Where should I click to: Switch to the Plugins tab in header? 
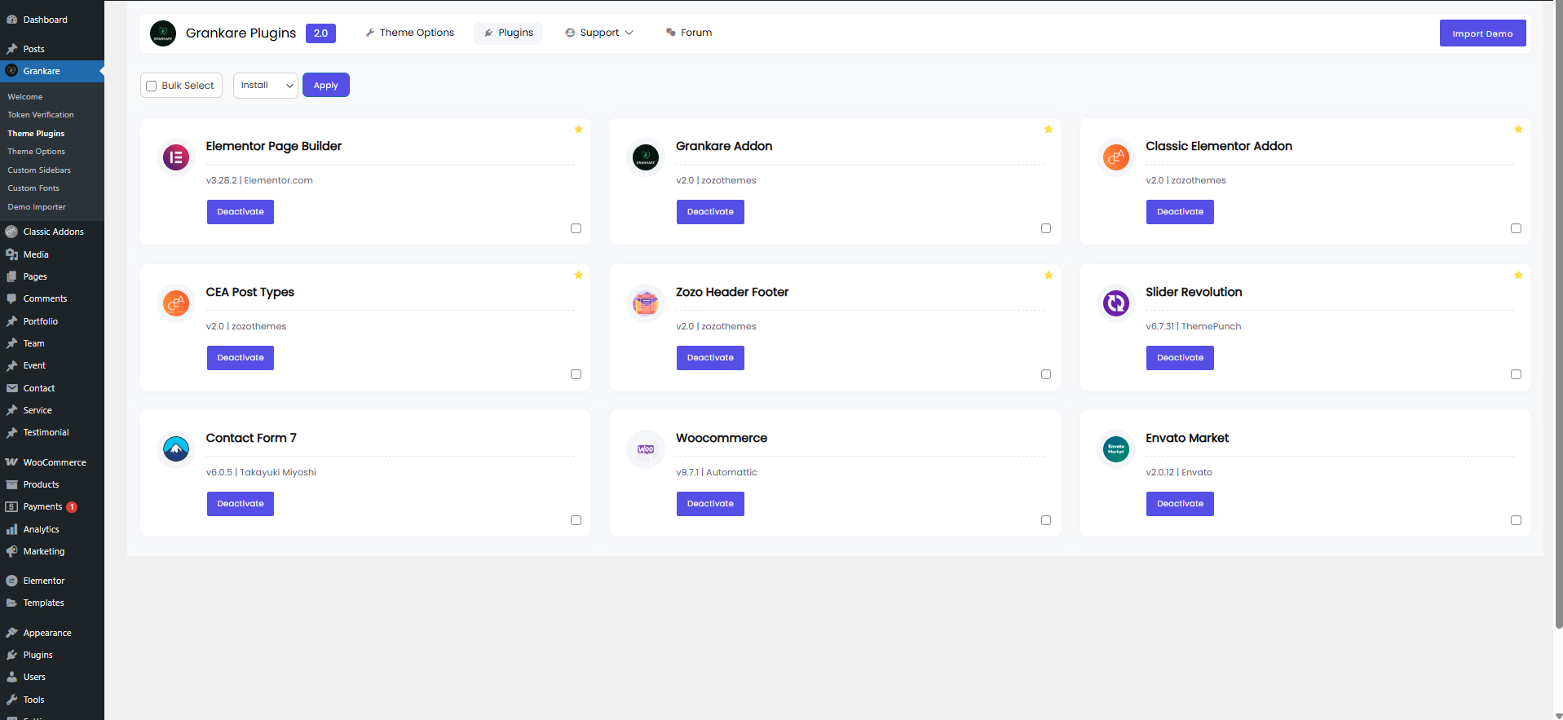pyautogui.click(x=508, y=33)
